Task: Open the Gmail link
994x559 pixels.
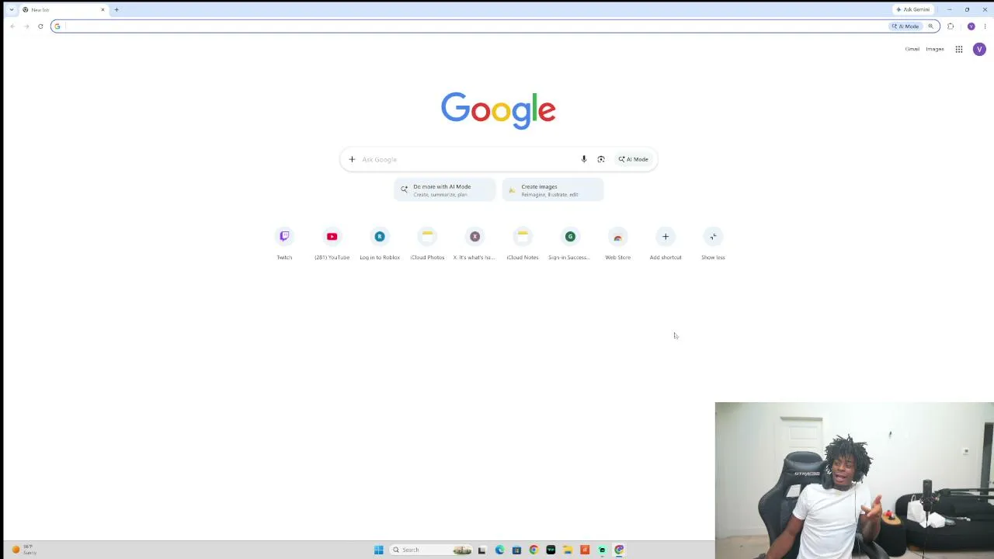Action: 912,49
